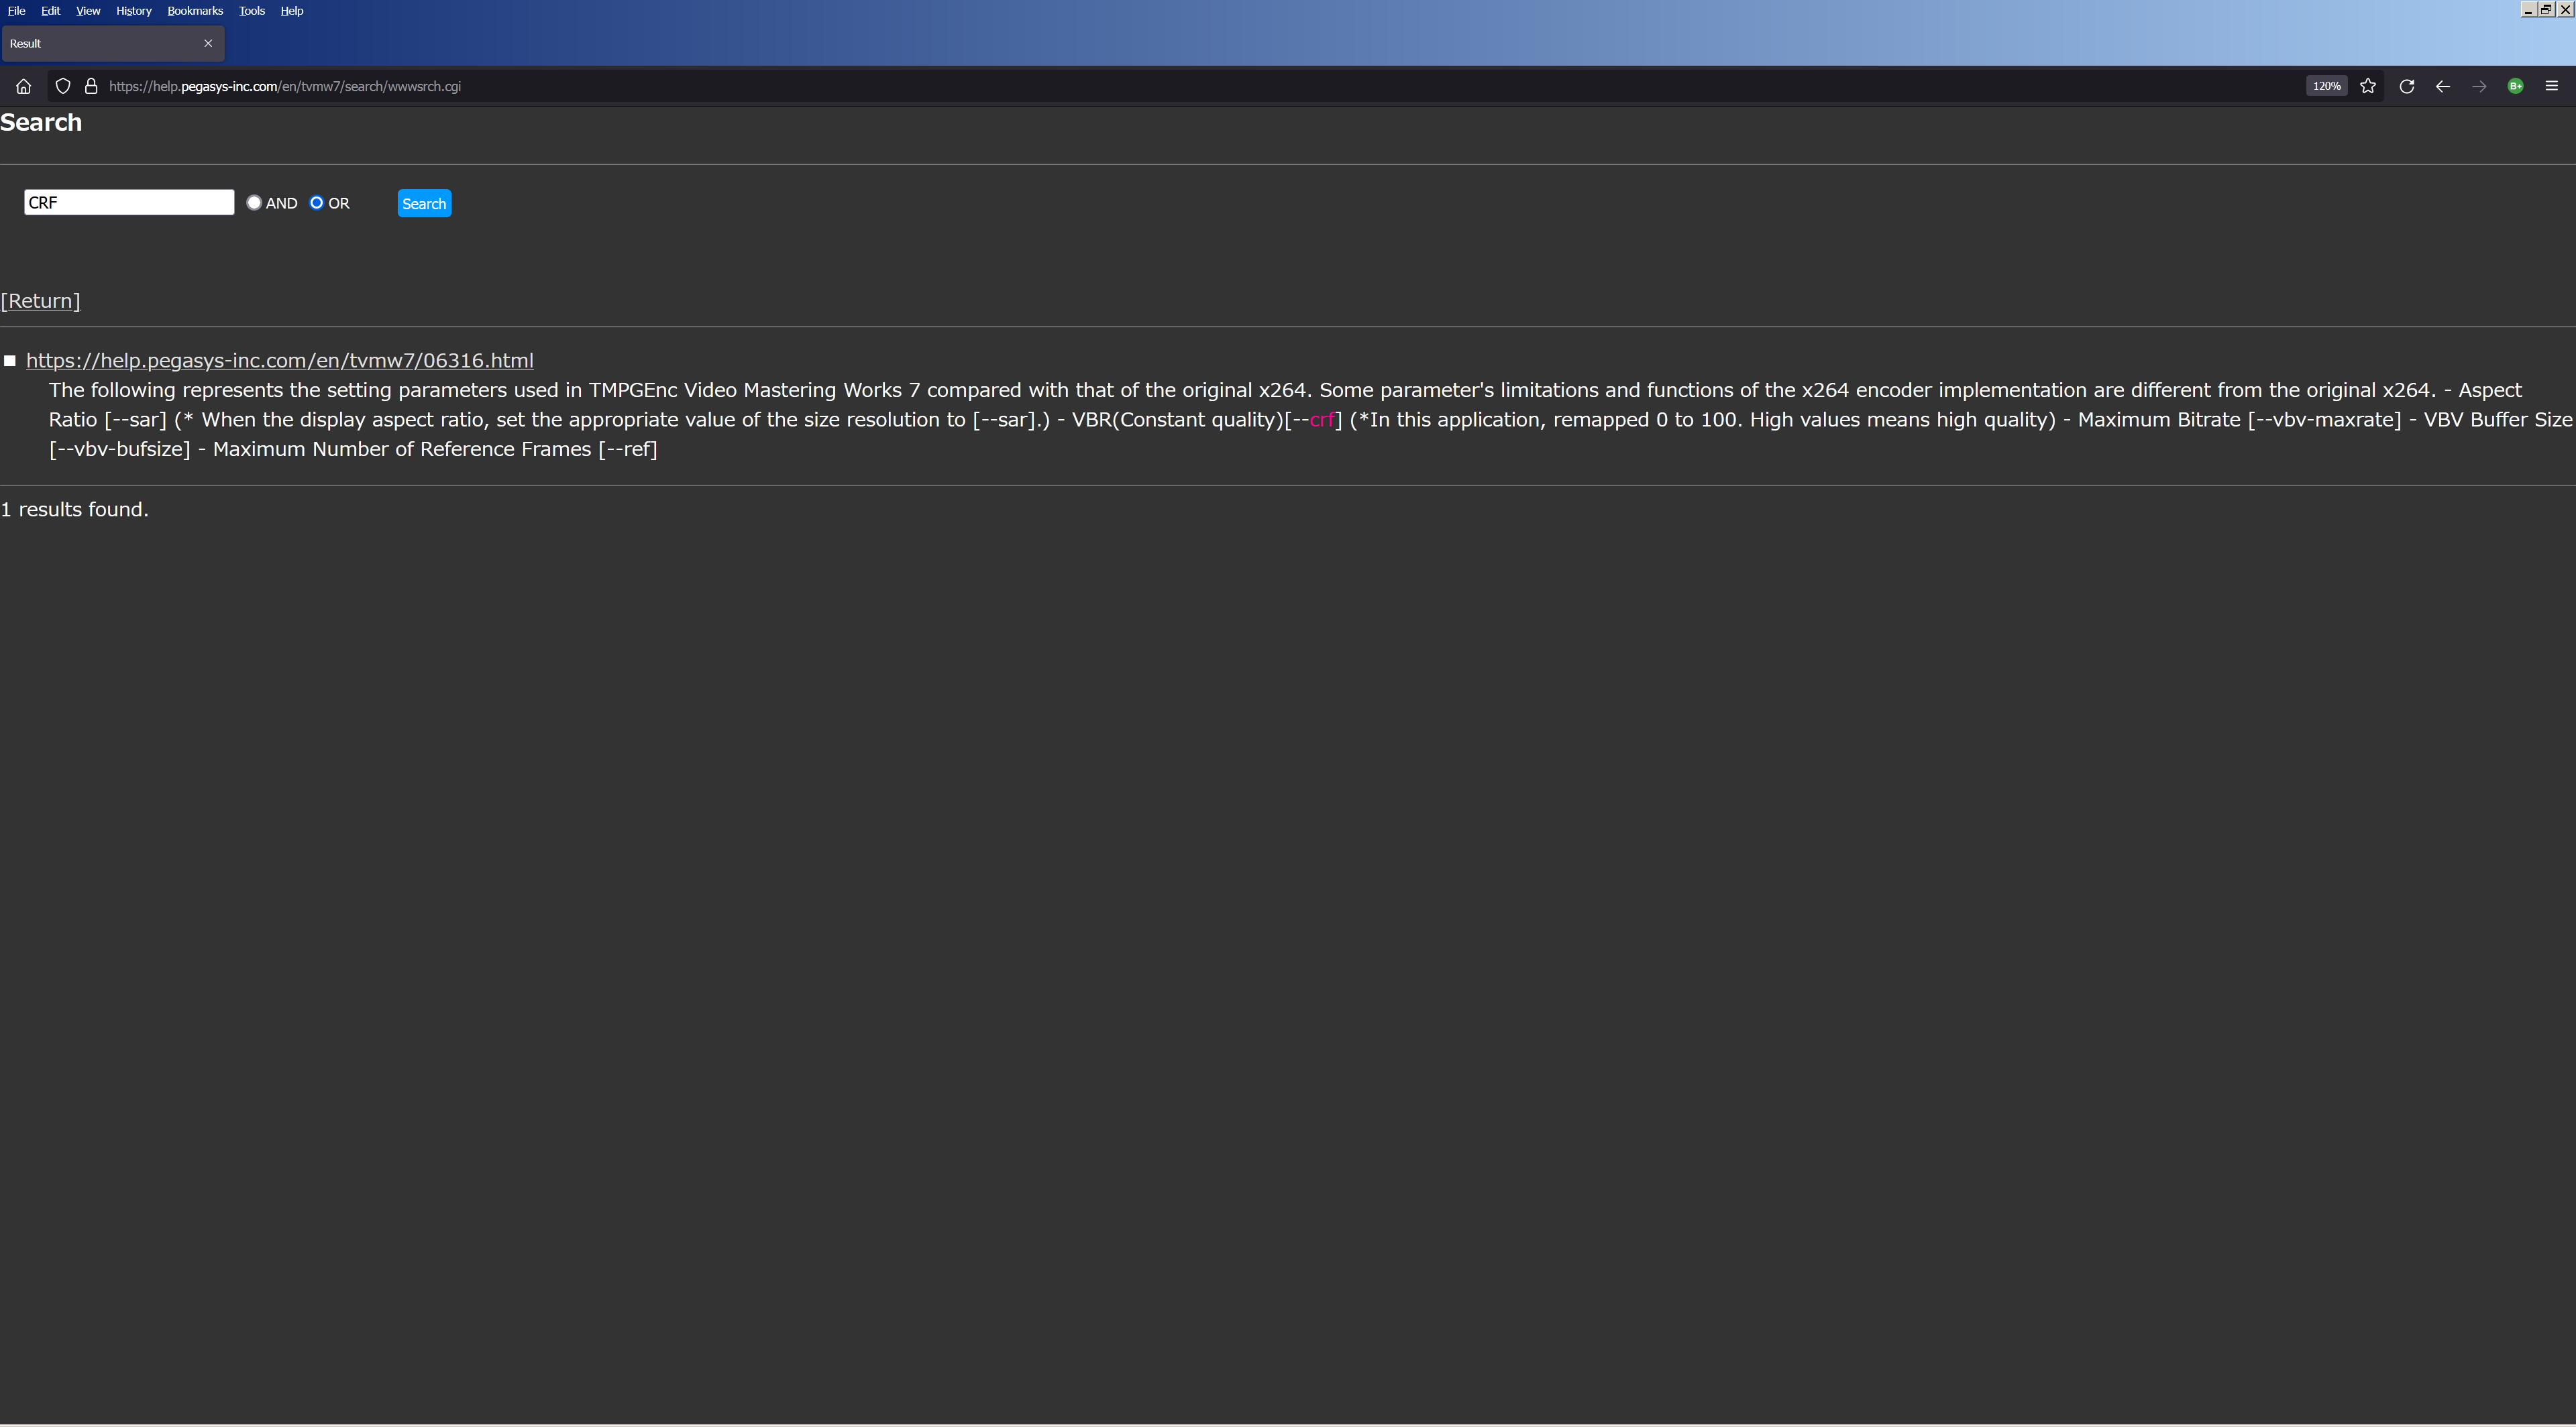Image resolution: width=2576 pixels, height=1427 pixels.
Task: Open the History menu
Action: tap(133, 11)
